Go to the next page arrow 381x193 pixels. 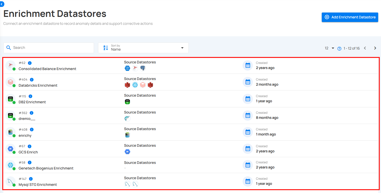pyautogui.click(x=375, y=48)
